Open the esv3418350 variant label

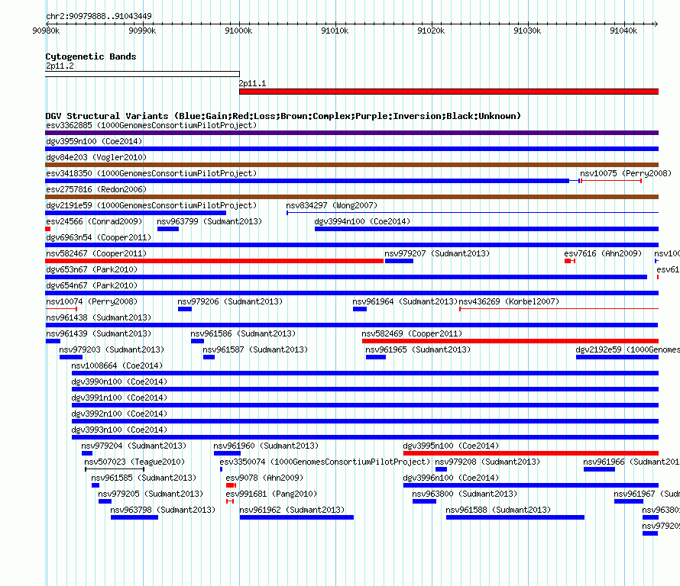pos(151,174)
